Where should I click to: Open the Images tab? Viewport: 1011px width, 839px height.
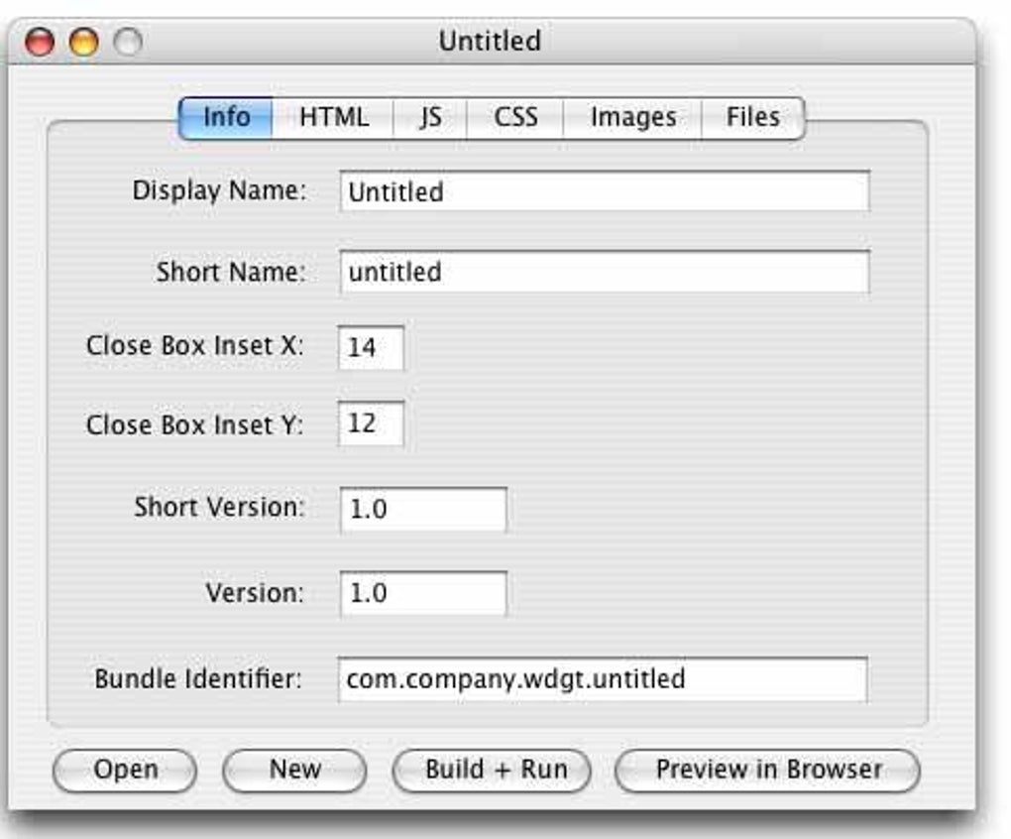click(632, 116)
